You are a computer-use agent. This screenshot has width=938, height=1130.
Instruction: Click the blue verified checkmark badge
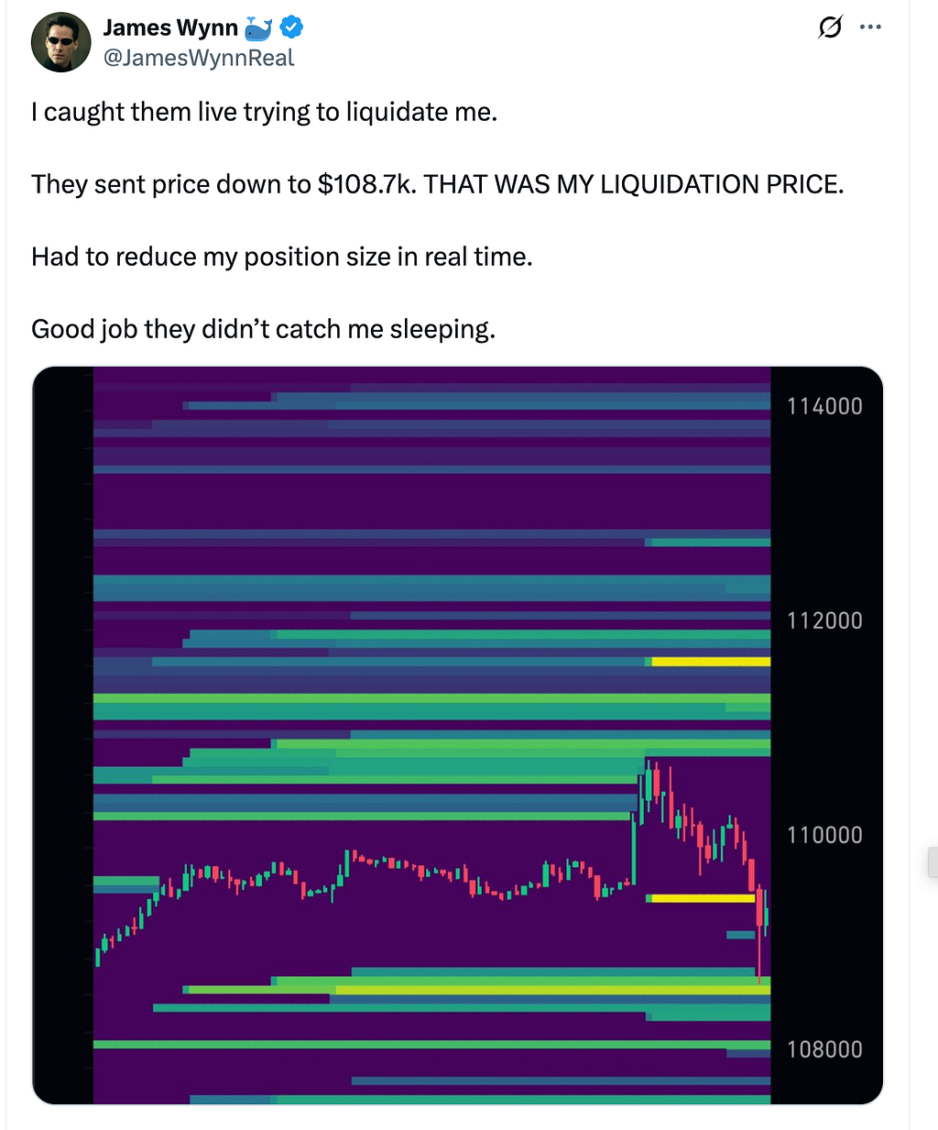point(291,27)
